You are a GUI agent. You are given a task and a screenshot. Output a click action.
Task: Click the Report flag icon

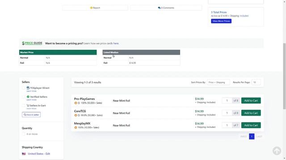tap(91, 8)
